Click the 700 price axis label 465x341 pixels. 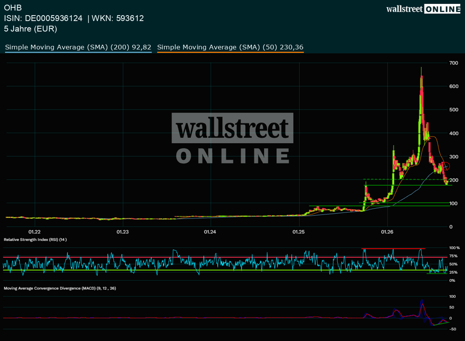tap(453, 63)
